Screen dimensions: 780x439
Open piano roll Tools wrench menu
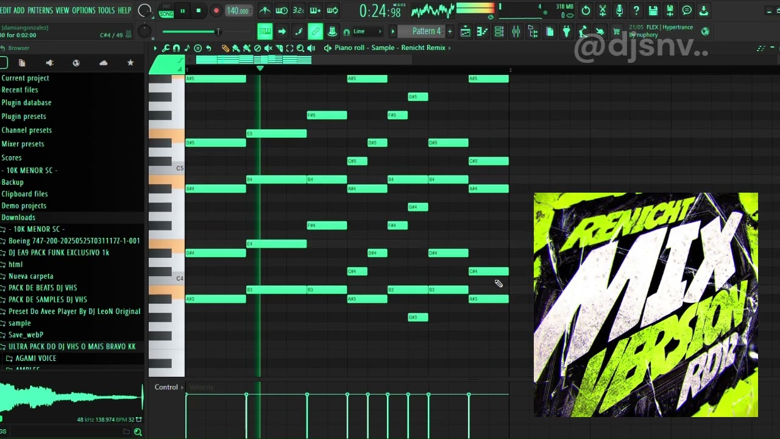coord(166,48)
